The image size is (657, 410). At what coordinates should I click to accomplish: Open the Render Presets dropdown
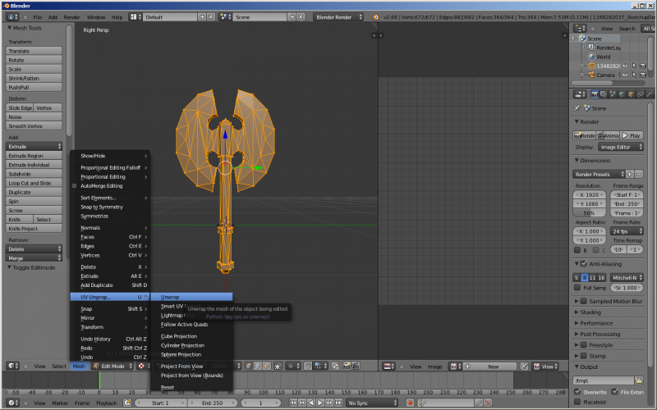(598, 174)
